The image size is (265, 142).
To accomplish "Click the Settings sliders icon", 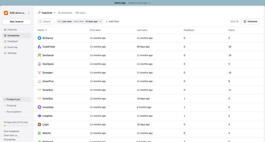I will (x=5, y=53).
